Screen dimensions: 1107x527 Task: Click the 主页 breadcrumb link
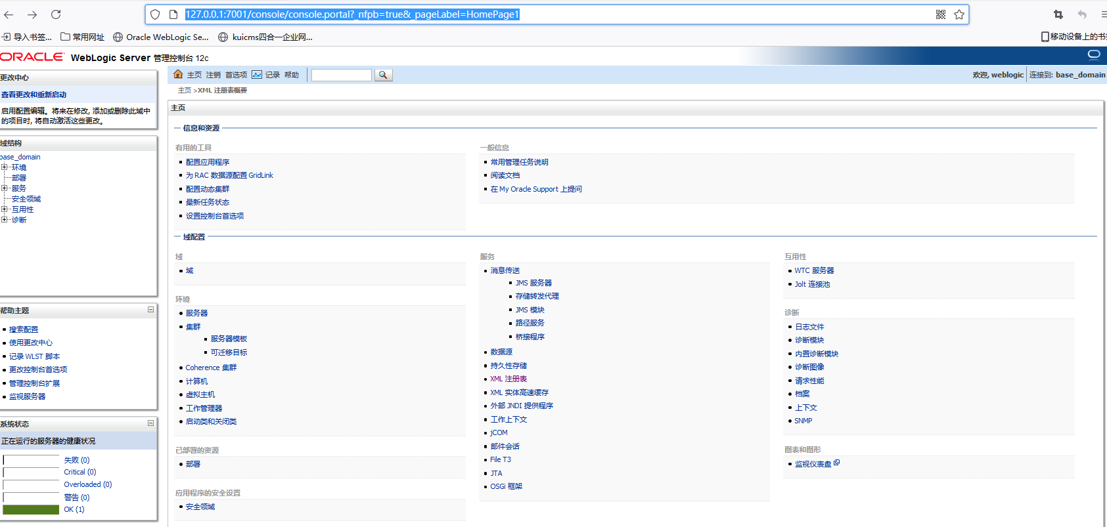[x=185, y=91]
